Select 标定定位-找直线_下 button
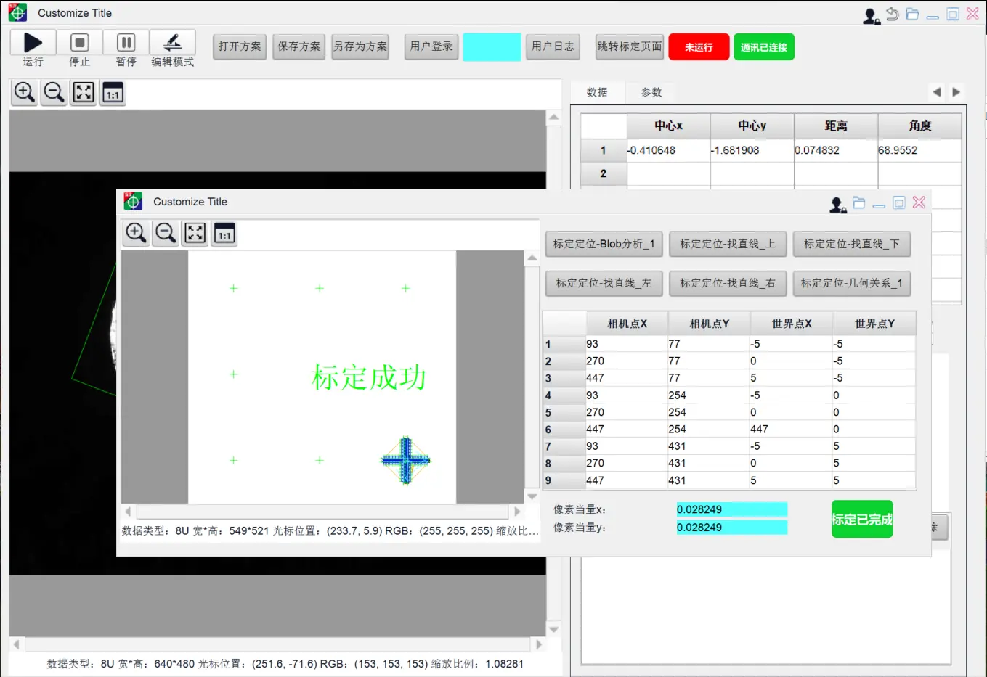Viewport: 987px width, 677px height. click(852, 244)
